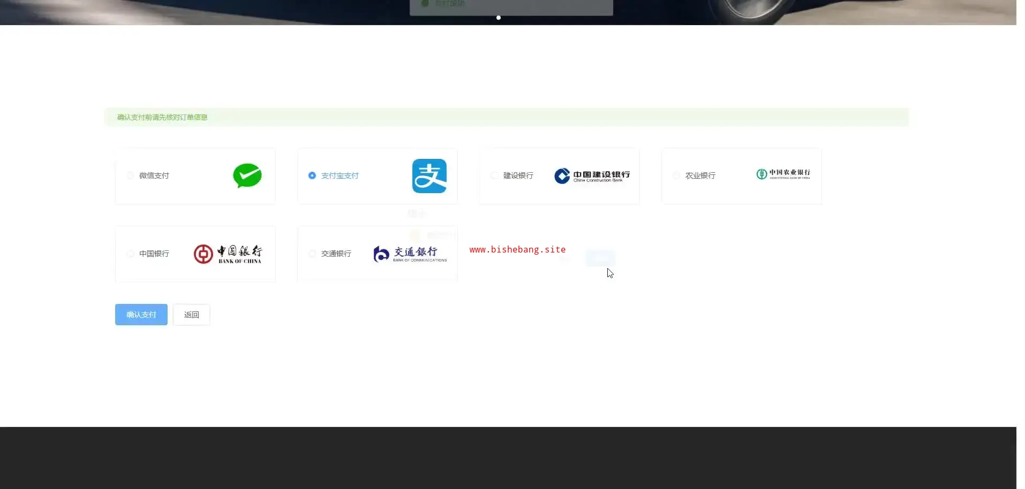Click the 微信支付 label text
Image resolution: width=1025 pixels, height=489 pixels.
pyautogui.click(x=154, y=175)
